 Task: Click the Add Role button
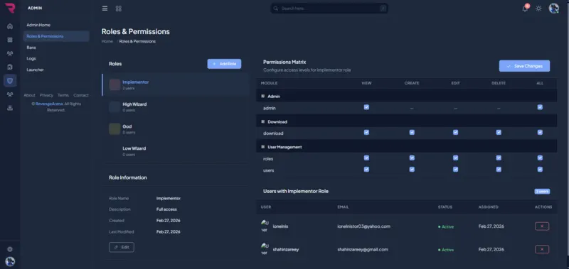(224, 64)
